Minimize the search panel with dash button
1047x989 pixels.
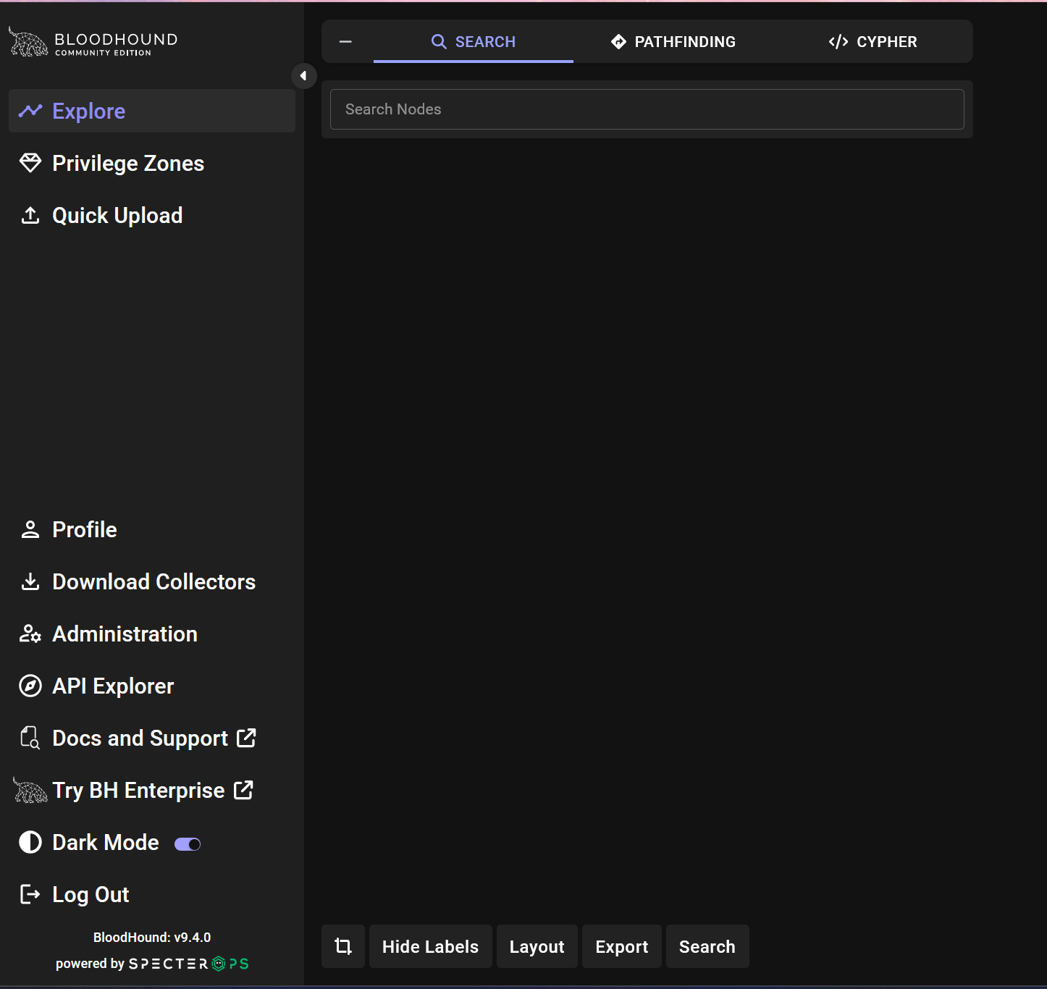(x=345, y=42)
